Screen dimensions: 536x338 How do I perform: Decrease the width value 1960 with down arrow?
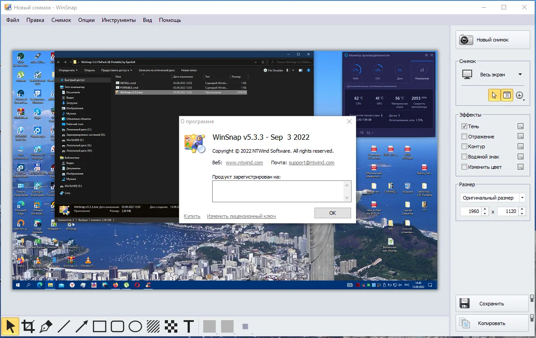click(x=485, y=214)
